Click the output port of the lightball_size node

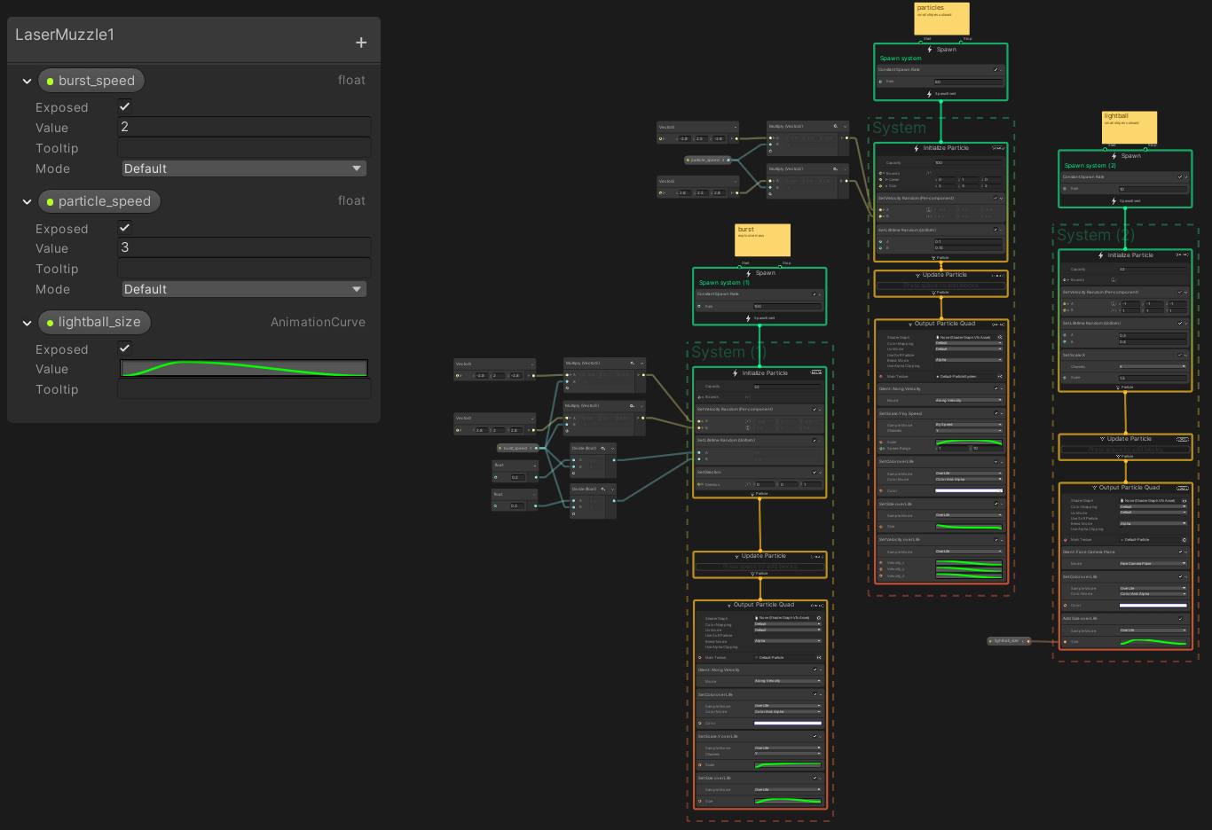pyautogui.click(x=1027, y=641)
